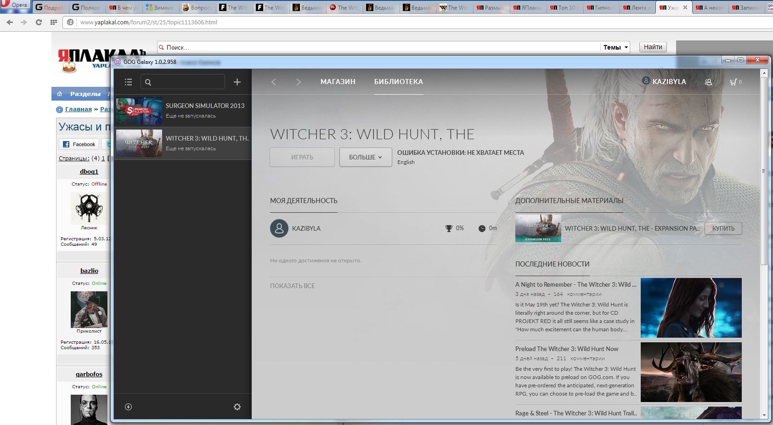Click the Facebook share button
The width and height of the screenshot is (773, 425).
click(79, 144)
